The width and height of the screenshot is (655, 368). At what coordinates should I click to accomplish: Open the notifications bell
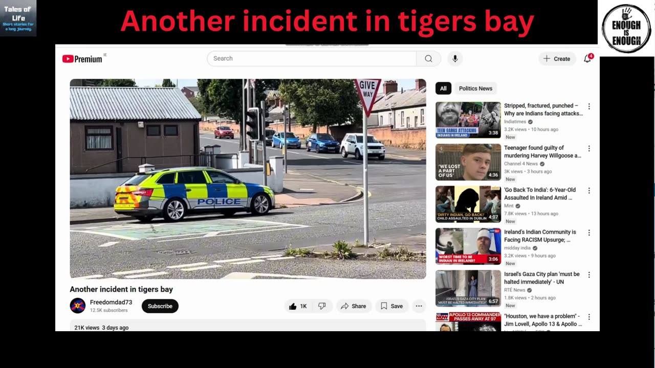[587, 59]
